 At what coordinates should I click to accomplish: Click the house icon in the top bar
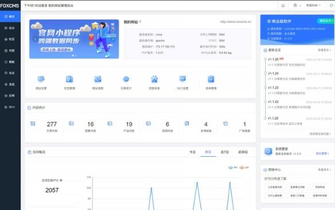pos(283,6)
